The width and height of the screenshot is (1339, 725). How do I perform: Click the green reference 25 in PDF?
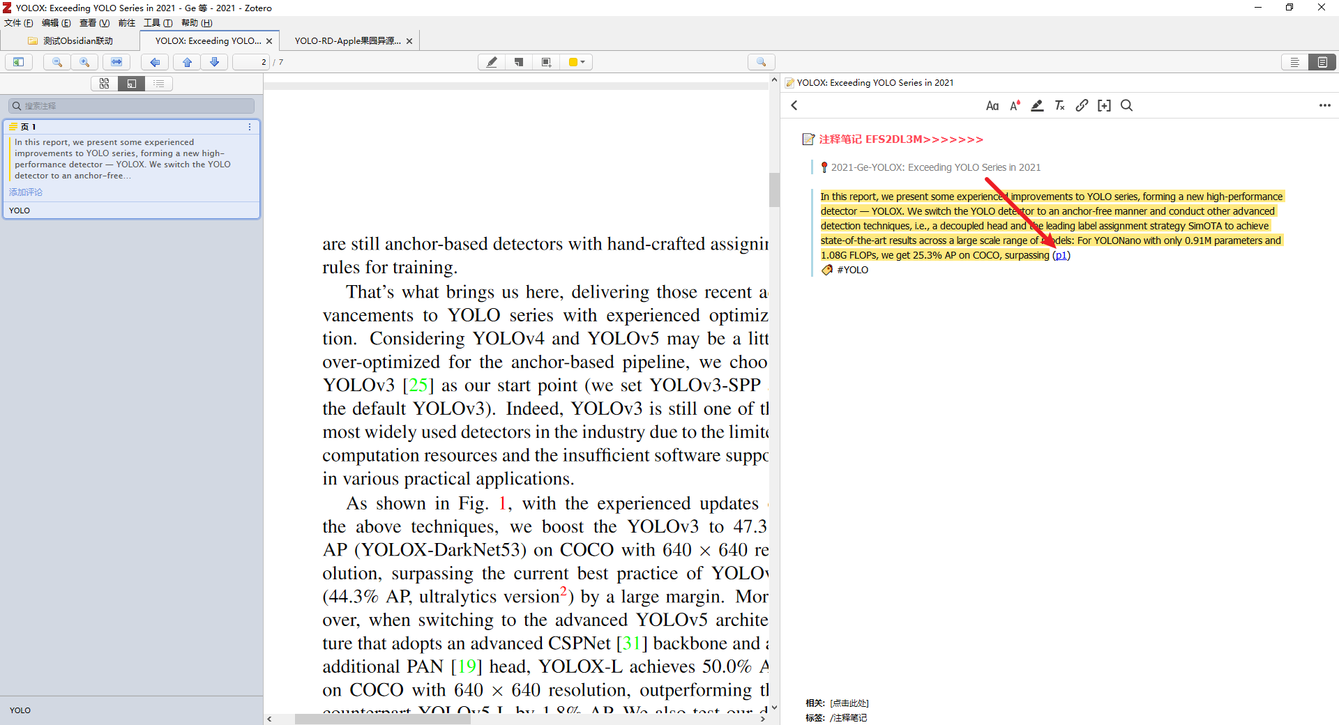click(x=418, y=386)
